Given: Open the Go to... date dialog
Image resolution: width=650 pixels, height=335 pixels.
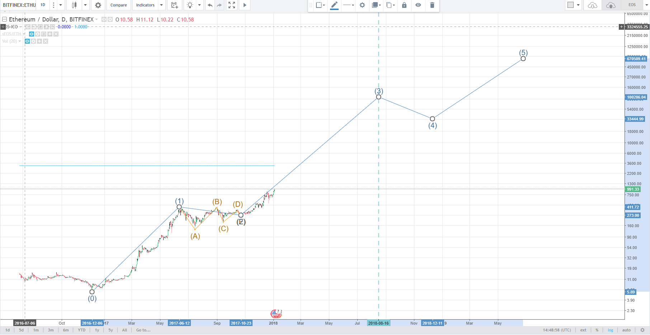Looking at the screenshot, I should pyautogui.click(x=143, y=330).
